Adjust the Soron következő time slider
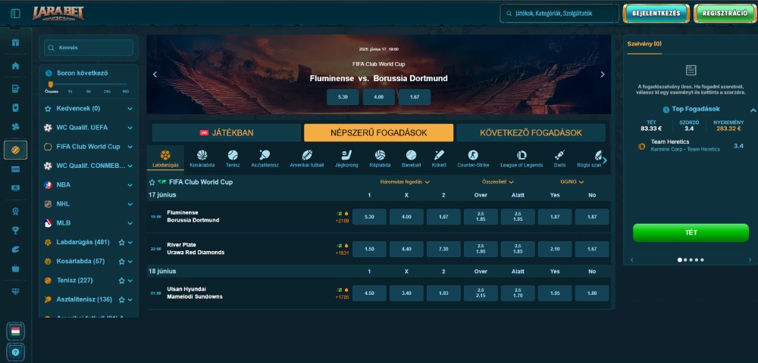The image size is (758, 363). (51, 85)
